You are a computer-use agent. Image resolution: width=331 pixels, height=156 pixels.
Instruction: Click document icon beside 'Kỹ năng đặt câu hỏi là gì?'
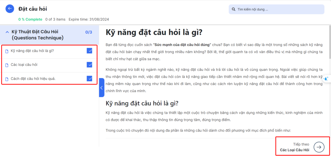pos(6,51)
